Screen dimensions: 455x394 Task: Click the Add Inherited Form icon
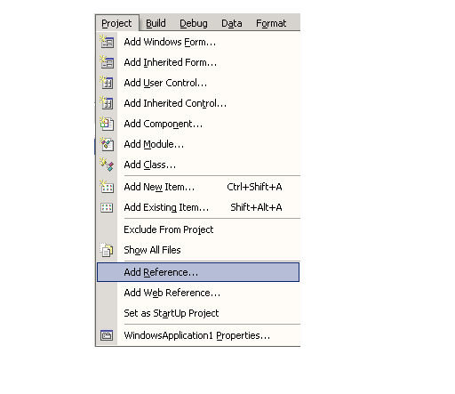tap(107, 62)
